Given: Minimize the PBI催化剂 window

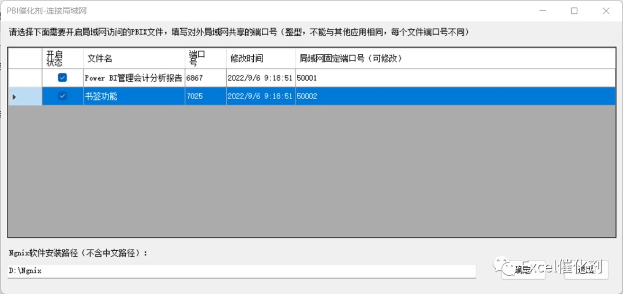Looking at the screenshot, I should coord(543,11).
